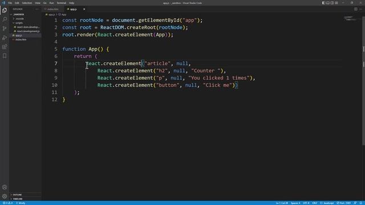Viewport: 365px width, 205px height.
Task: Open the Source Control view
Action: point(5,28)
